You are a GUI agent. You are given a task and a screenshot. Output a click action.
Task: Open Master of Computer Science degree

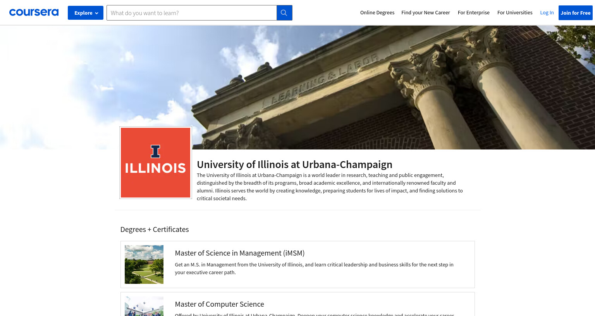point(219,304)
